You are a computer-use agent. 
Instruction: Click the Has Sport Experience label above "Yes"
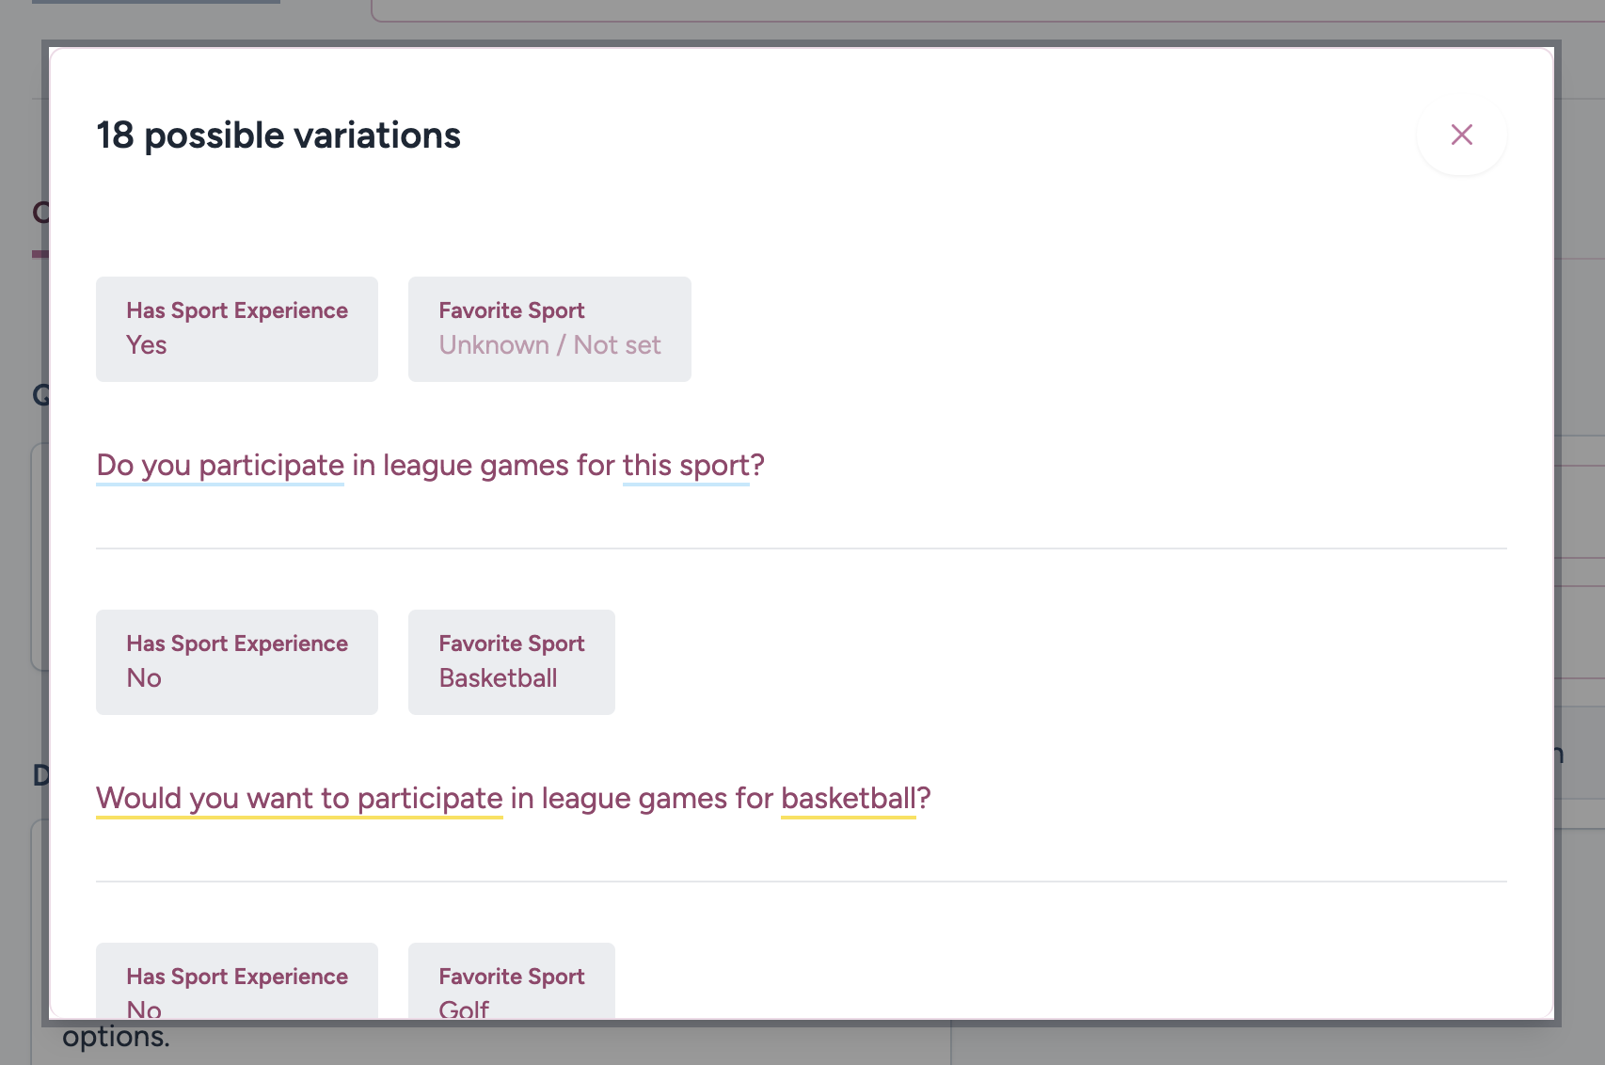click(x=237, y=310)
